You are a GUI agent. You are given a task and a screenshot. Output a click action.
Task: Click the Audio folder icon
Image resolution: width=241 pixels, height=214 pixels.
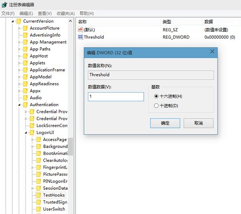point(25,98)
